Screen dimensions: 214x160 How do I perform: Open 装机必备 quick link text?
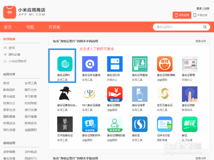pos(14,54)
